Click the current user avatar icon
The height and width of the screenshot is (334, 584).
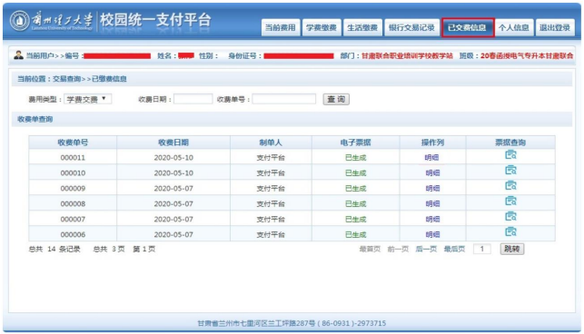[x=18, y=55]
